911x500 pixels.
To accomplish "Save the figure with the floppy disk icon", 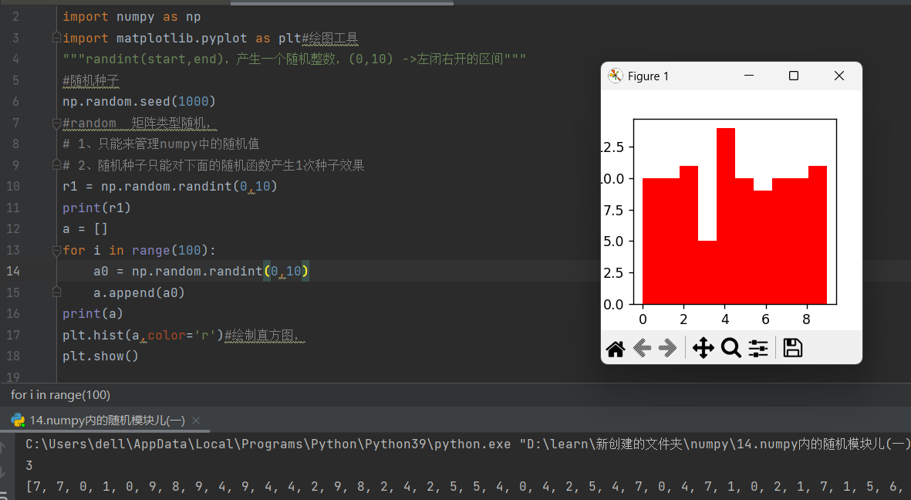I will click(x=792, y=348).
